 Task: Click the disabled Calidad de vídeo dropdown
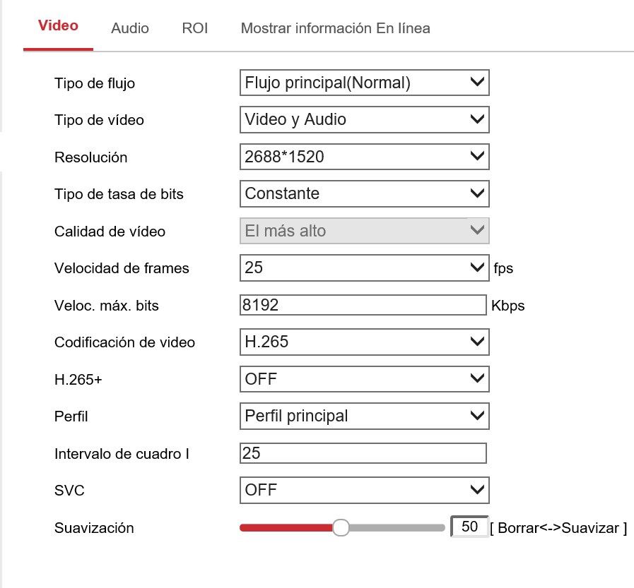tap(364, 231)
